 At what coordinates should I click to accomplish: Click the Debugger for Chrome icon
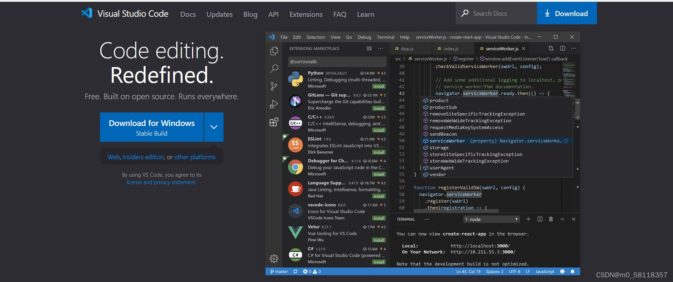[295, 167]
